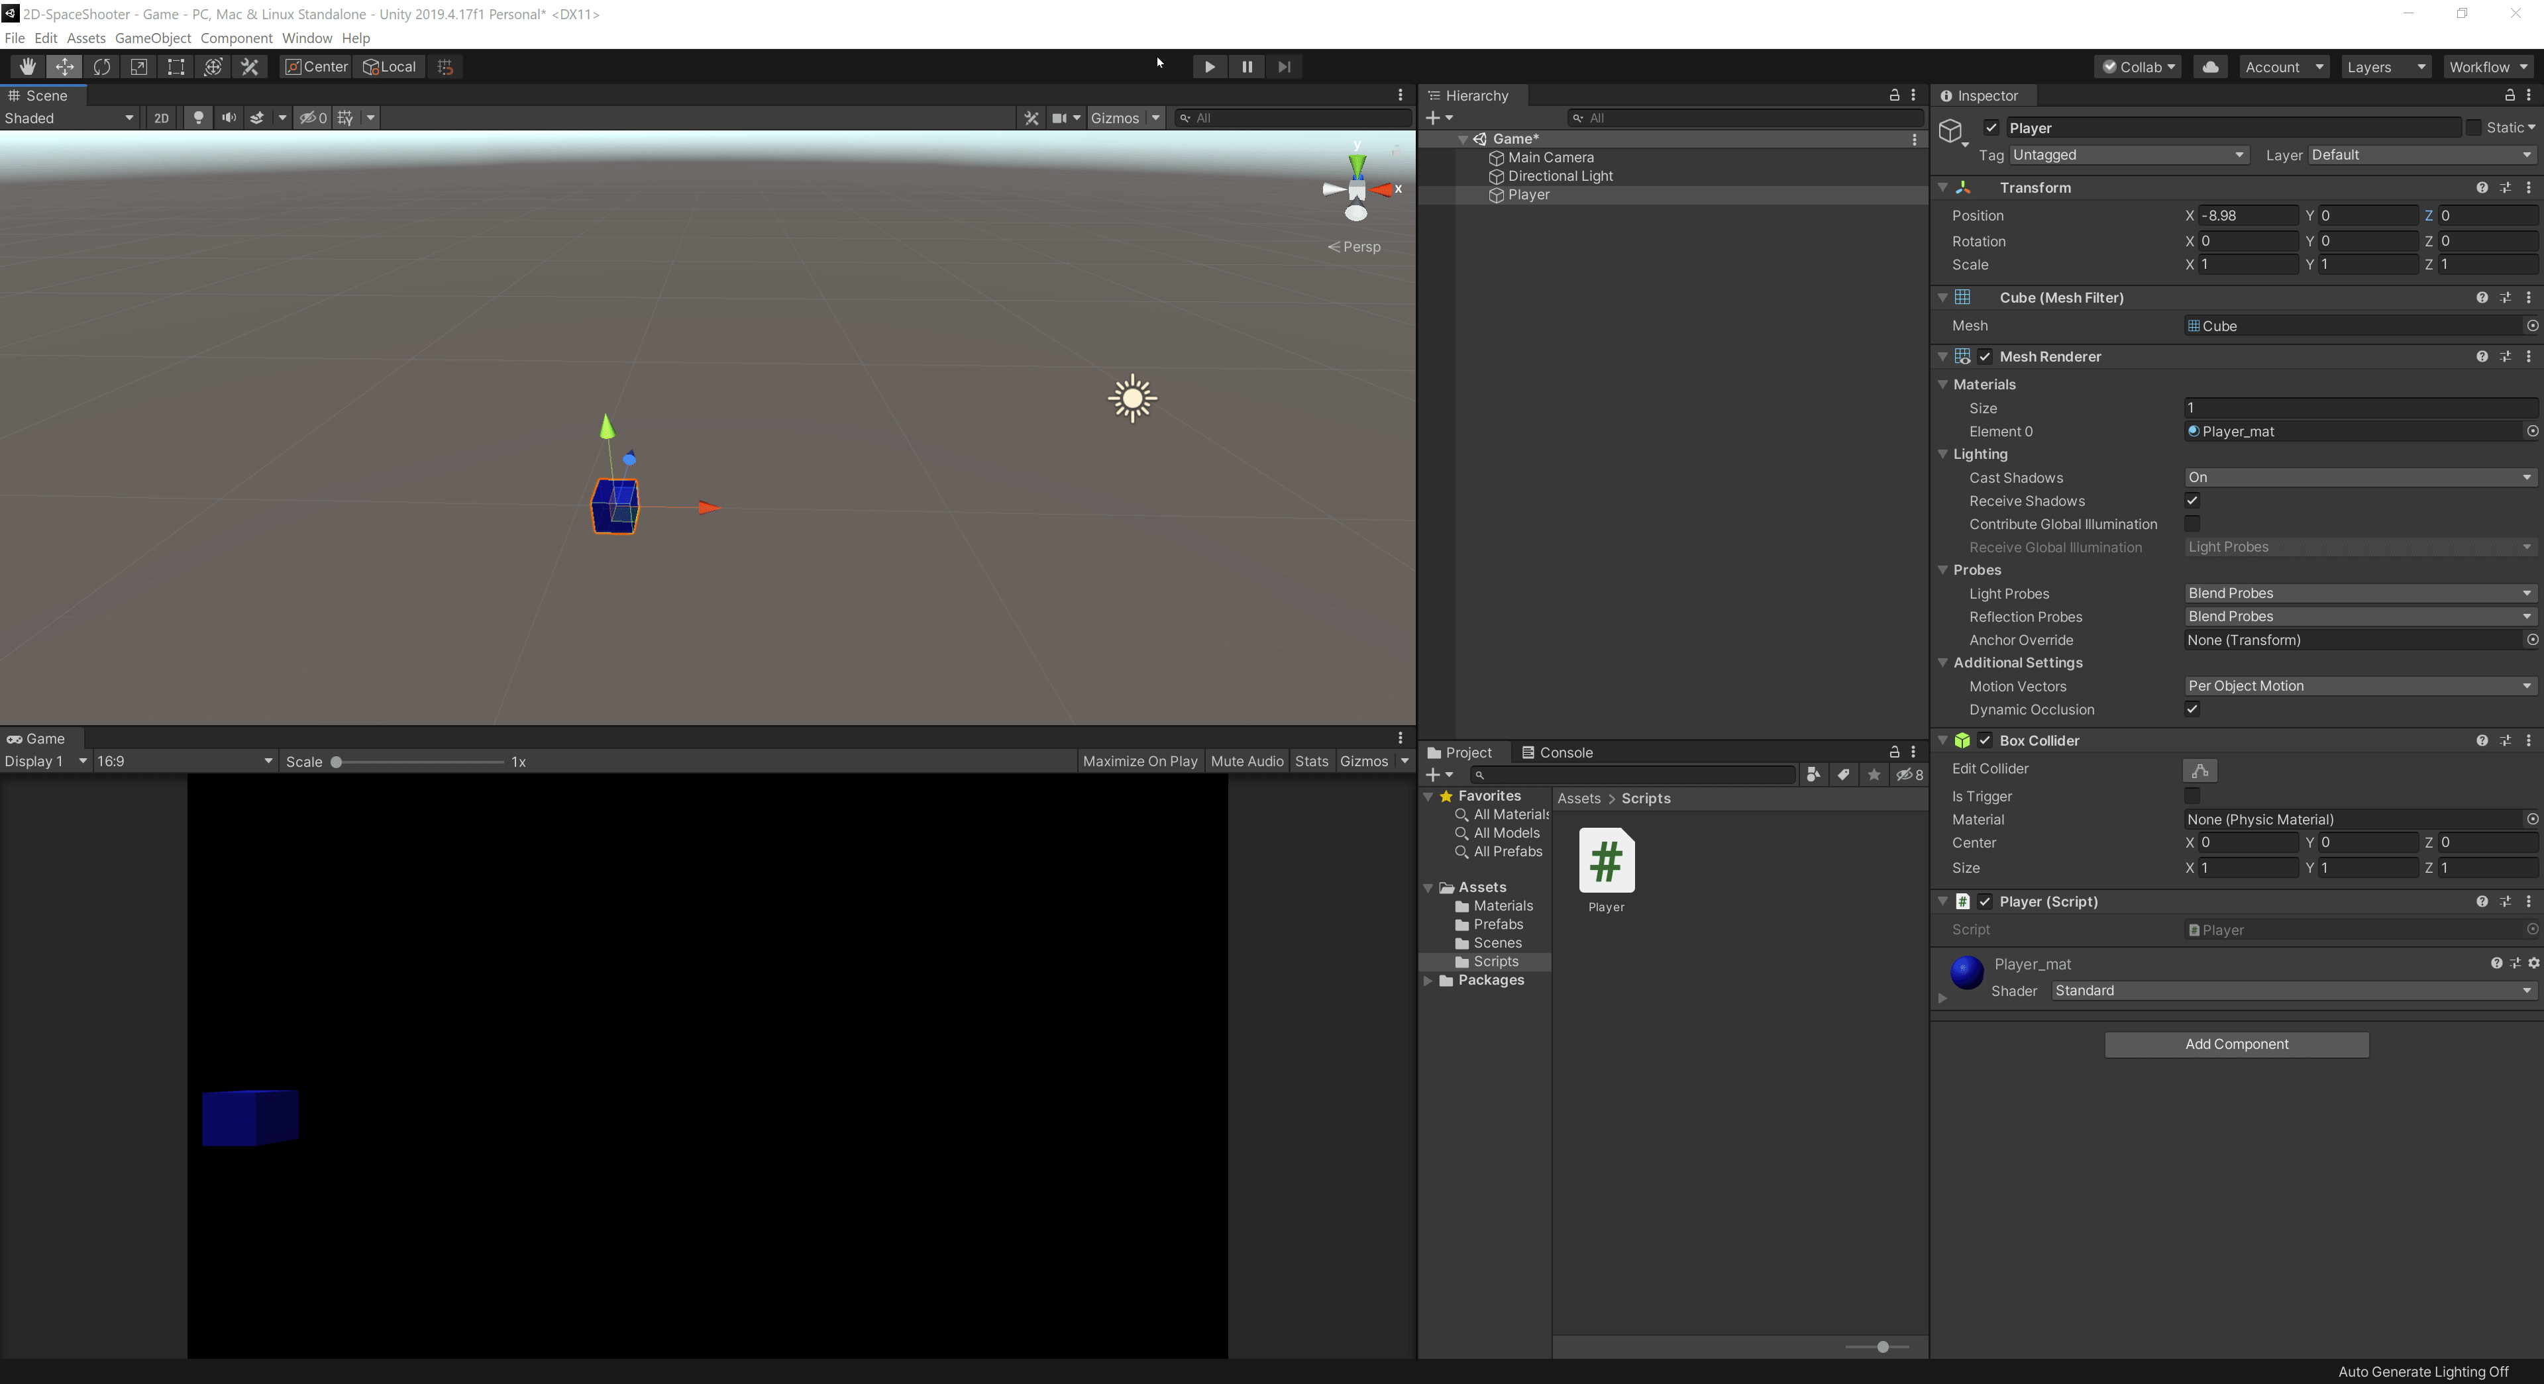Enable the Is Trigger checkbox
2544x1384 pixels.
tap(2192, 796)
